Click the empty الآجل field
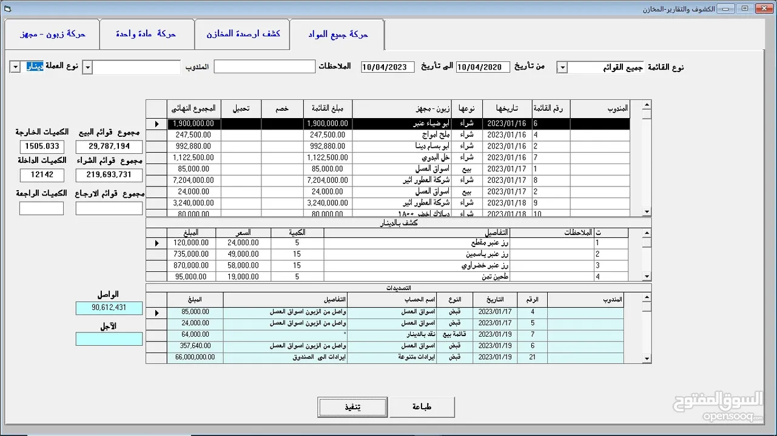 109,339
